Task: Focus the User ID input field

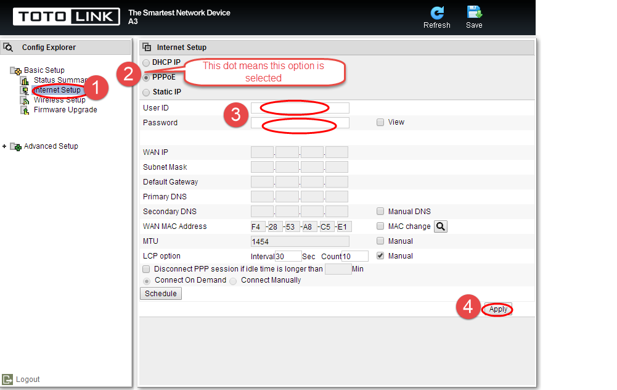Action: (300, 108)
